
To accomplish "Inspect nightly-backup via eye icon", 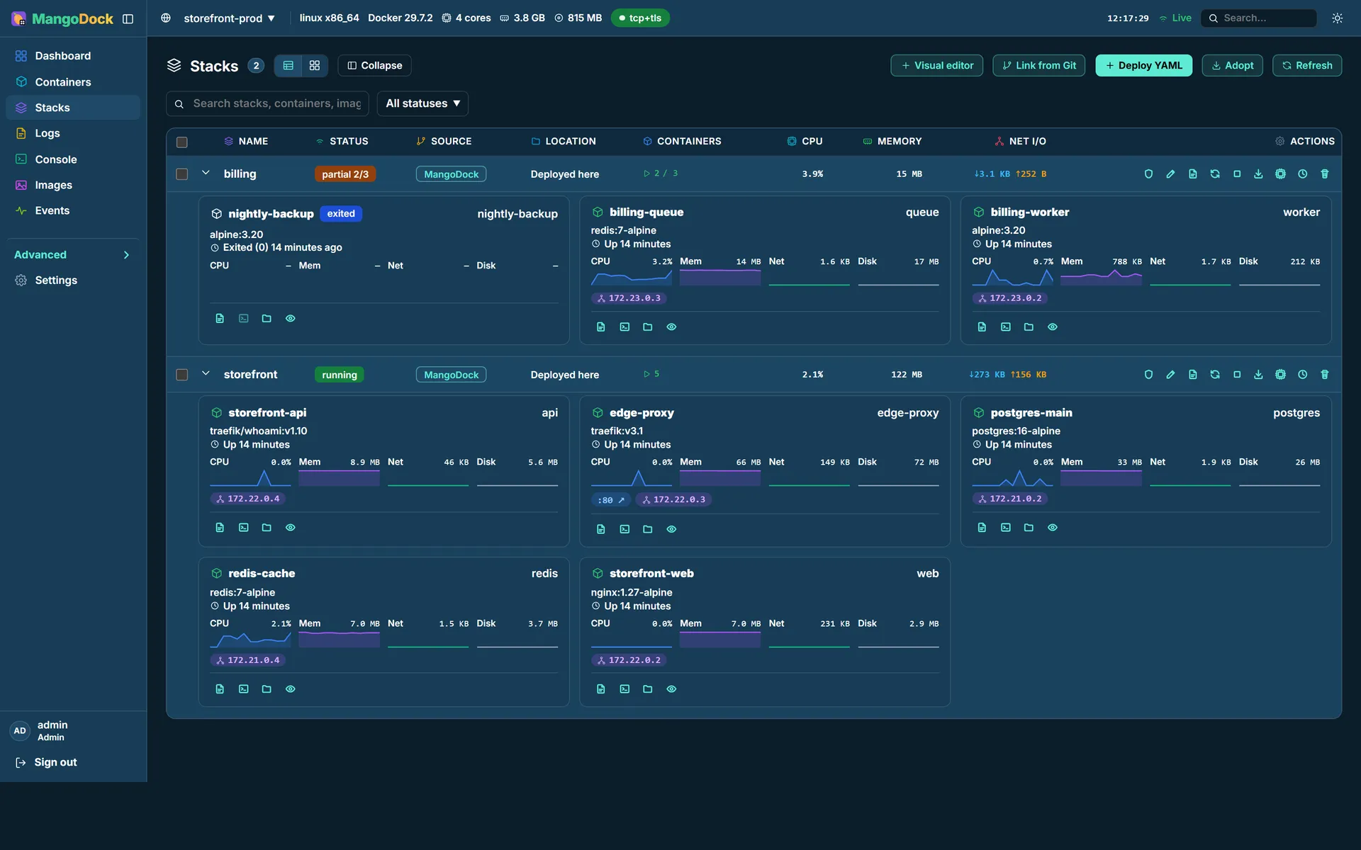I will pyautogui.click(x=290, y=319).
